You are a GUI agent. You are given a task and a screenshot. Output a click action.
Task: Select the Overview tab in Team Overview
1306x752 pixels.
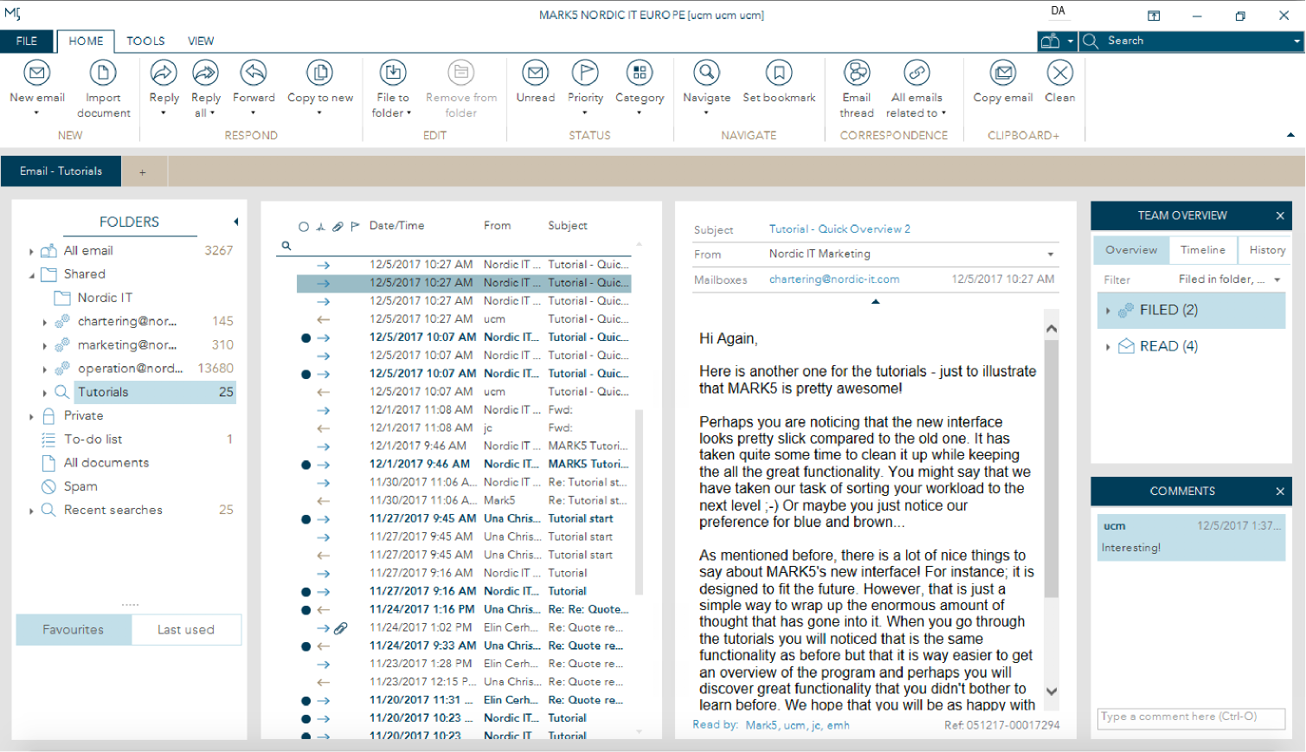[x=1131, y=250]
